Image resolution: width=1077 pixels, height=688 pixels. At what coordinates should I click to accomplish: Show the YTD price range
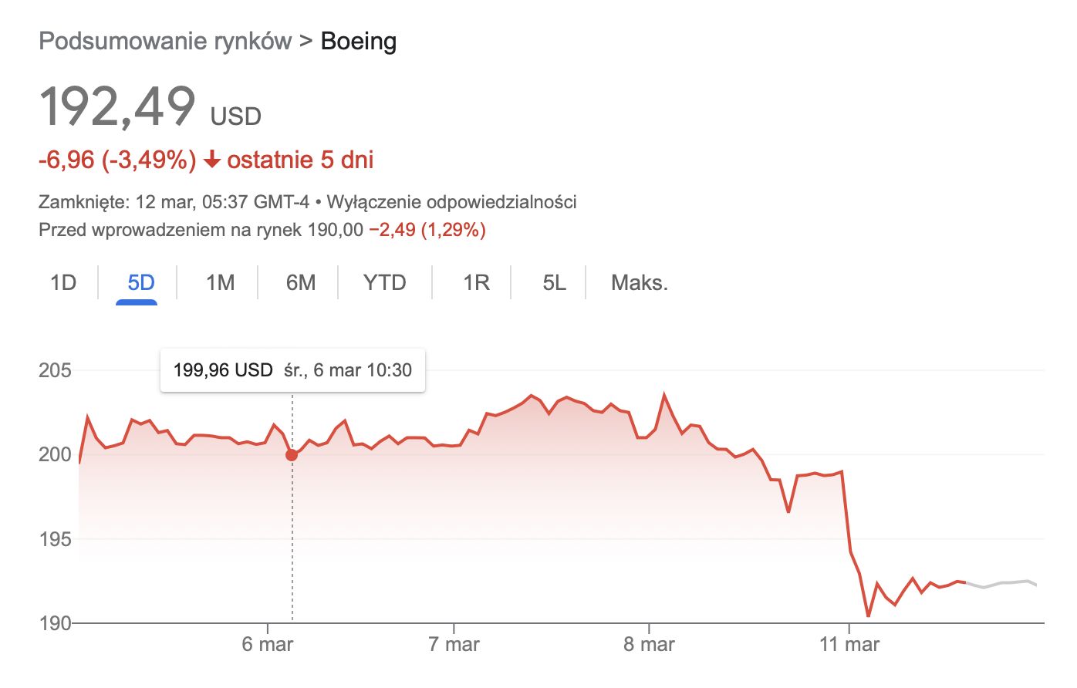[x=384, y=283]
